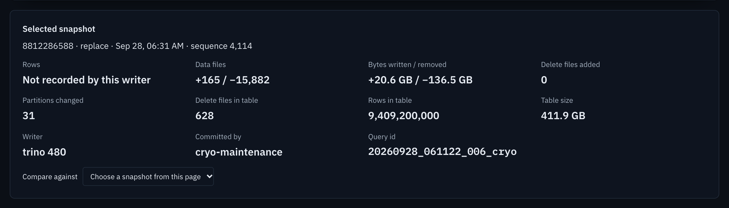Viewport: 729px width, 208px height.
Task: Open the Compare against snapshot dropdown
Action: [x=148, y=176]
